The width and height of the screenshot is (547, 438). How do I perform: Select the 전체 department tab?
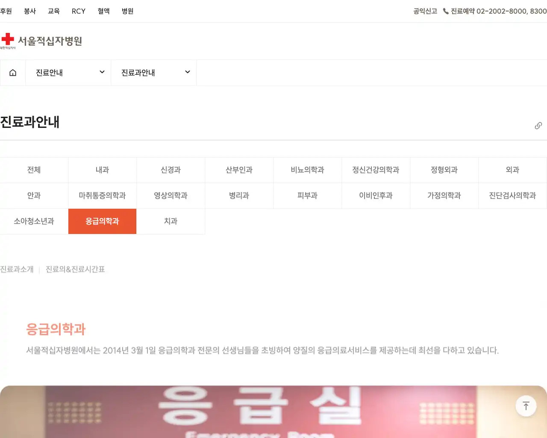point(34,170)
